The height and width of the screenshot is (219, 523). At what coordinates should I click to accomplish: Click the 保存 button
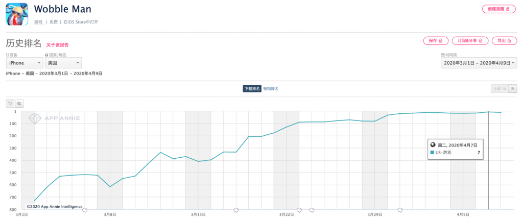[x=436, y=40]
